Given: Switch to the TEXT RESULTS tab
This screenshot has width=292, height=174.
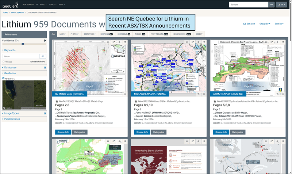Looking at the screenshot, I should tap(160, 34).
